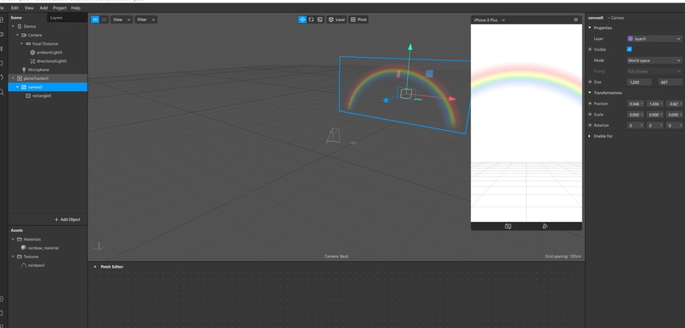Click the planeTracker0 tracker icon
The width and height of the screenshot is (685, 328).
pos(20,79)
